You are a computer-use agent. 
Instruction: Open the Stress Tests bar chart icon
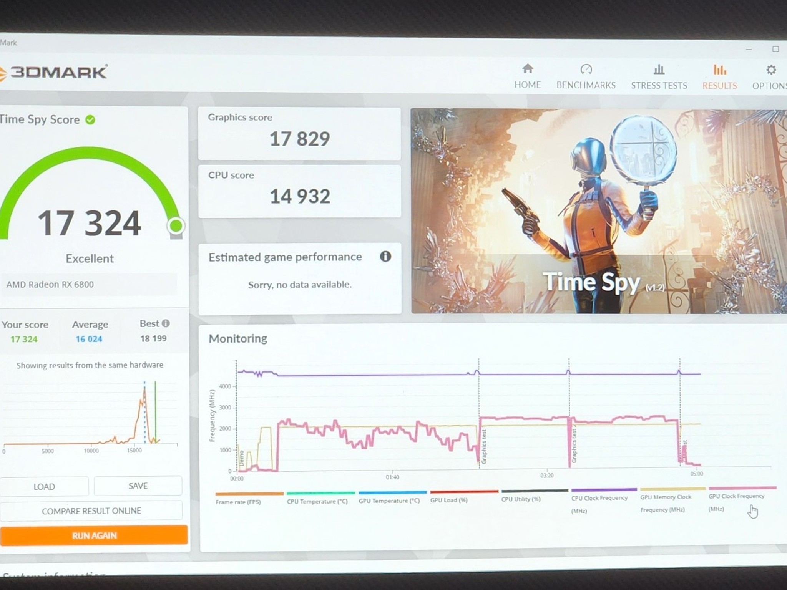pyautogui.click(x=659, y=70)
